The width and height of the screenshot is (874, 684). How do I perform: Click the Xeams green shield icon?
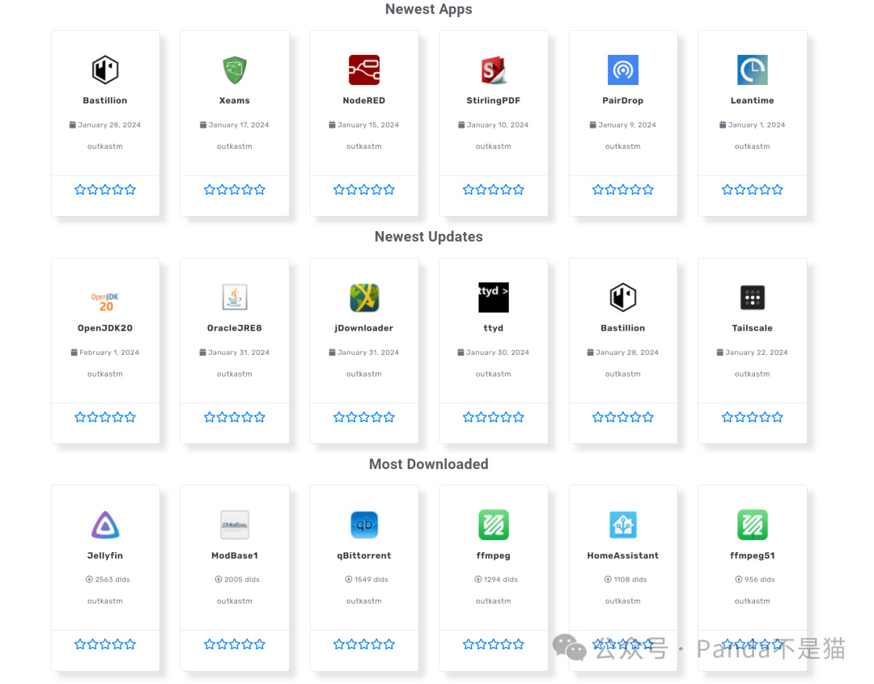click(234, 70)
